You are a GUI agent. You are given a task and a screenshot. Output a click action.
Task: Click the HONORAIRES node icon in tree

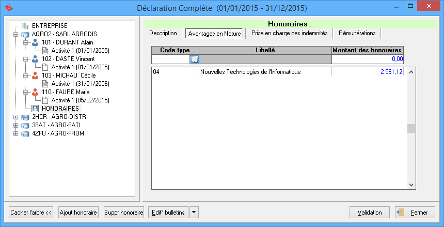point(35,109)
